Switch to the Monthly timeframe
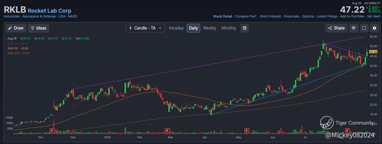 click(x=229, y=28)
